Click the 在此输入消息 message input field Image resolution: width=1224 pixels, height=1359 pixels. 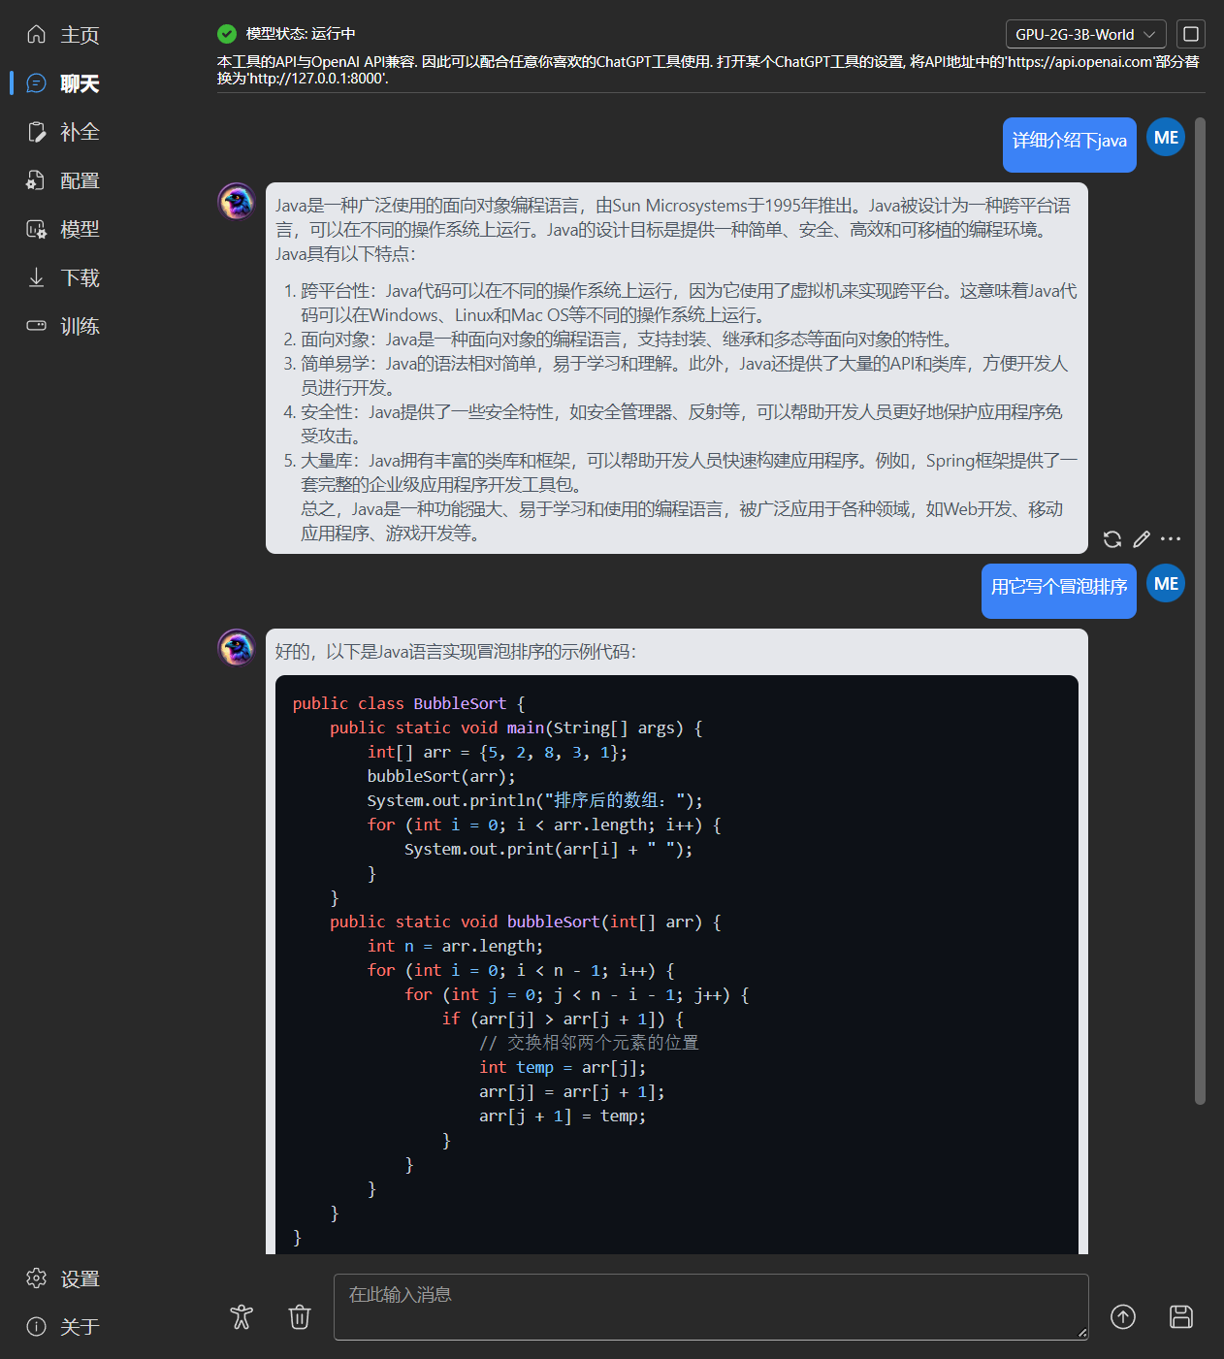710,1307
